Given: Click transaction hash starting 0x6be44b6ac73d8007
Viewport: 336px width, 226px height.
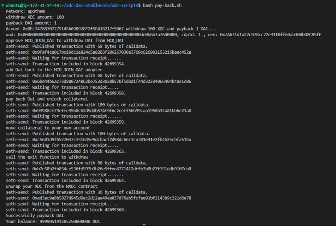Looking at the screenshot, I should pyautogui.click(x=112, y=81).
